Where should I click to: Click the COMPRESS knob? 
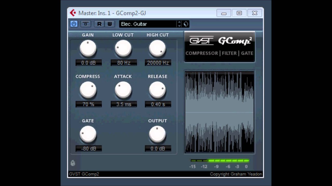[x=88, y=90]
